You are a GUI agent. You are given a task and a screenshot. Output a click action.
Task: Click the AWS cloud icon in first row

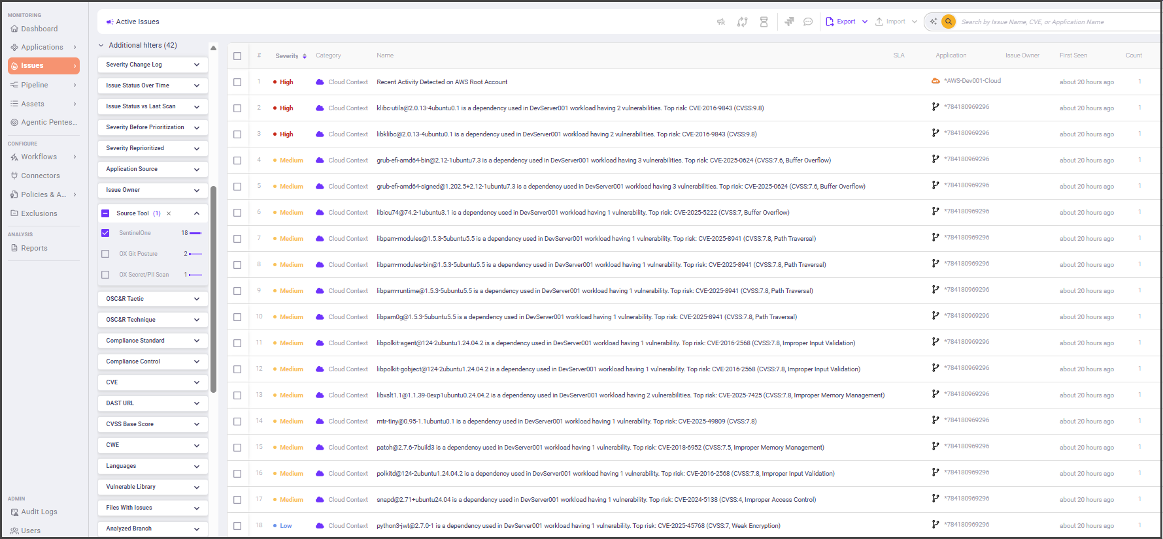pyautogui.click(x=935, y=81)
